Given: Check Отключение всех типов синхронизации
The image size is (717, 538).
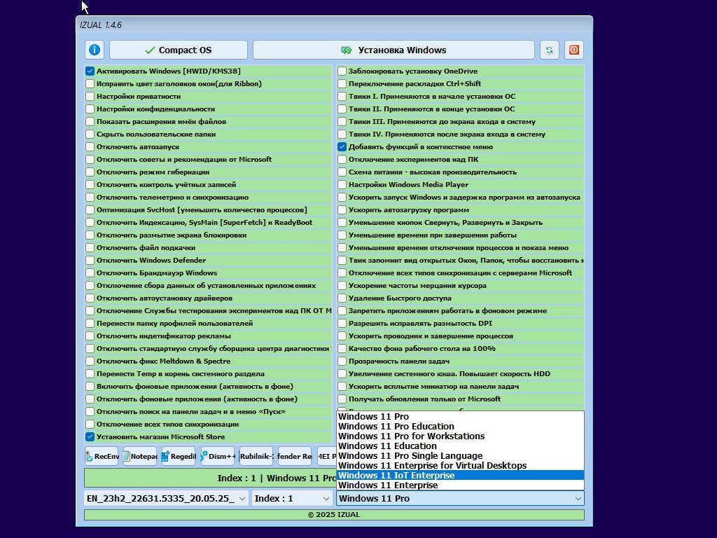Looking at the screenshot, I should pyautogui.click(x=90, y=424).
